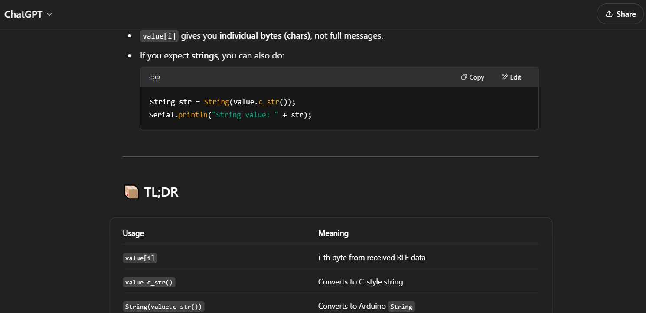The image size is (646, 313).
Task: Click the code line starting with Serial.println
Action: pyautogui.click(x=230, y=115)
